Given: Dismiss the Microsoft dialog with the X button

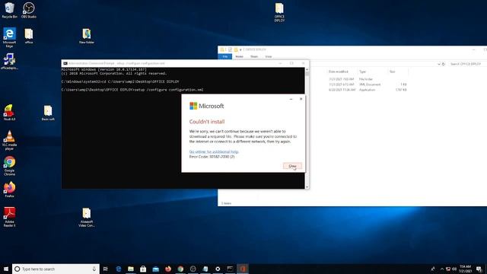Looking at the screenshot, I should (x=301, y=99).
